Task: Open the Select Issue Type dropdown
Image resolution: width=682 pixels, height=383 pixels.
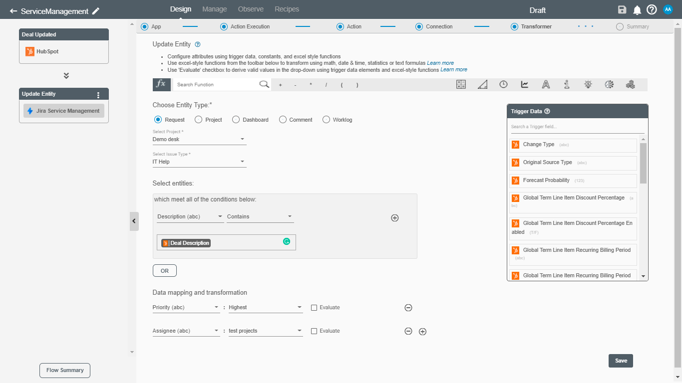Action: click(x=199, y=162)
